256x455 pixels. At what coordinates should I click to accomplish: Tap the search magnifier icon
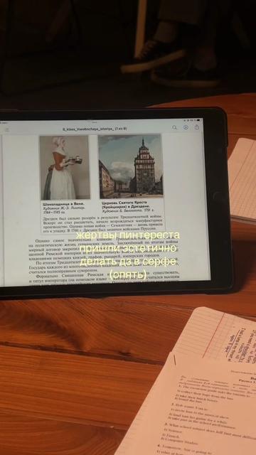(174, 128)
